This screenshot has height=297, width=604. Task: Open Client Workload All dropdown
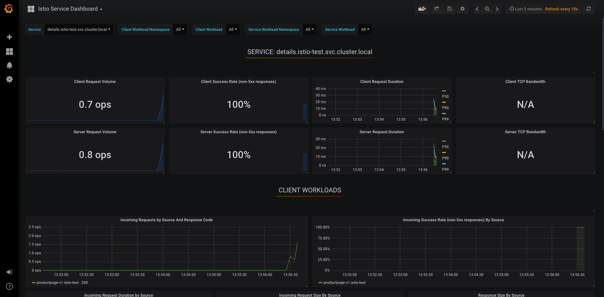(233, 30)
